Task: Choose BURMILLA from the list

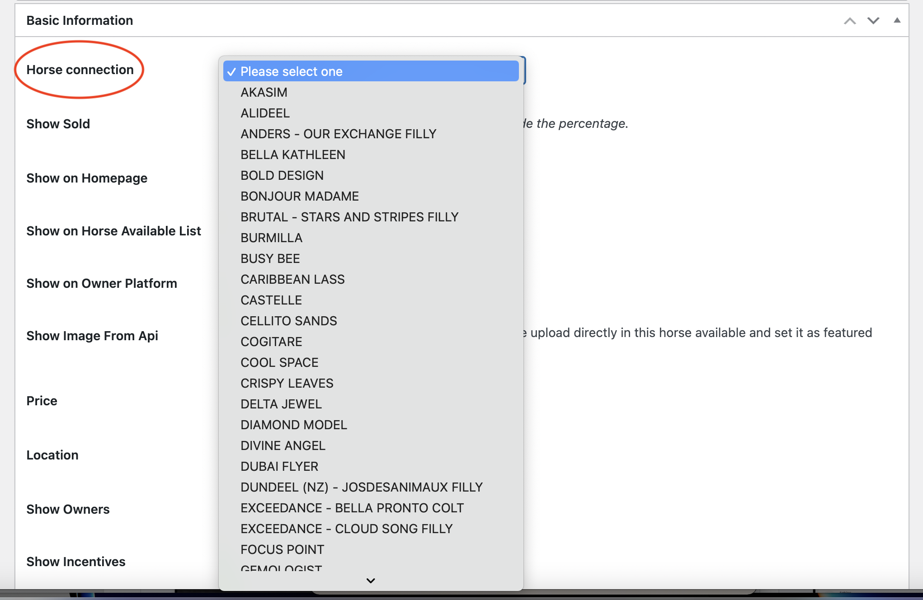Action: point(271,238)
